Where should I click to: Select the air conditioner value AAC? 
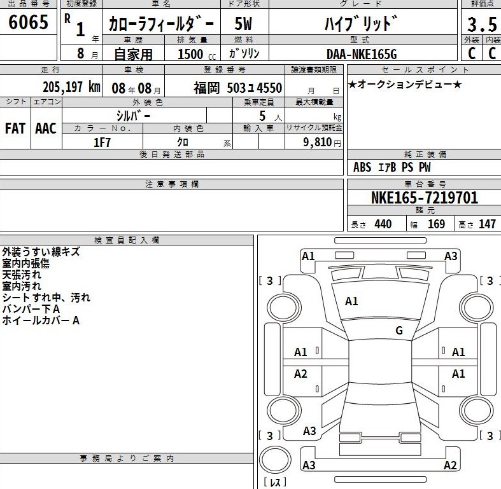click(46, 128)
